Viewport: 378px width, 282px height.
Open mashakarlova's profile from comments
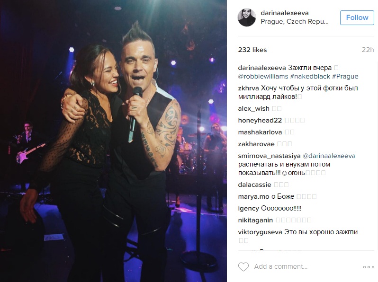[260, 132]
